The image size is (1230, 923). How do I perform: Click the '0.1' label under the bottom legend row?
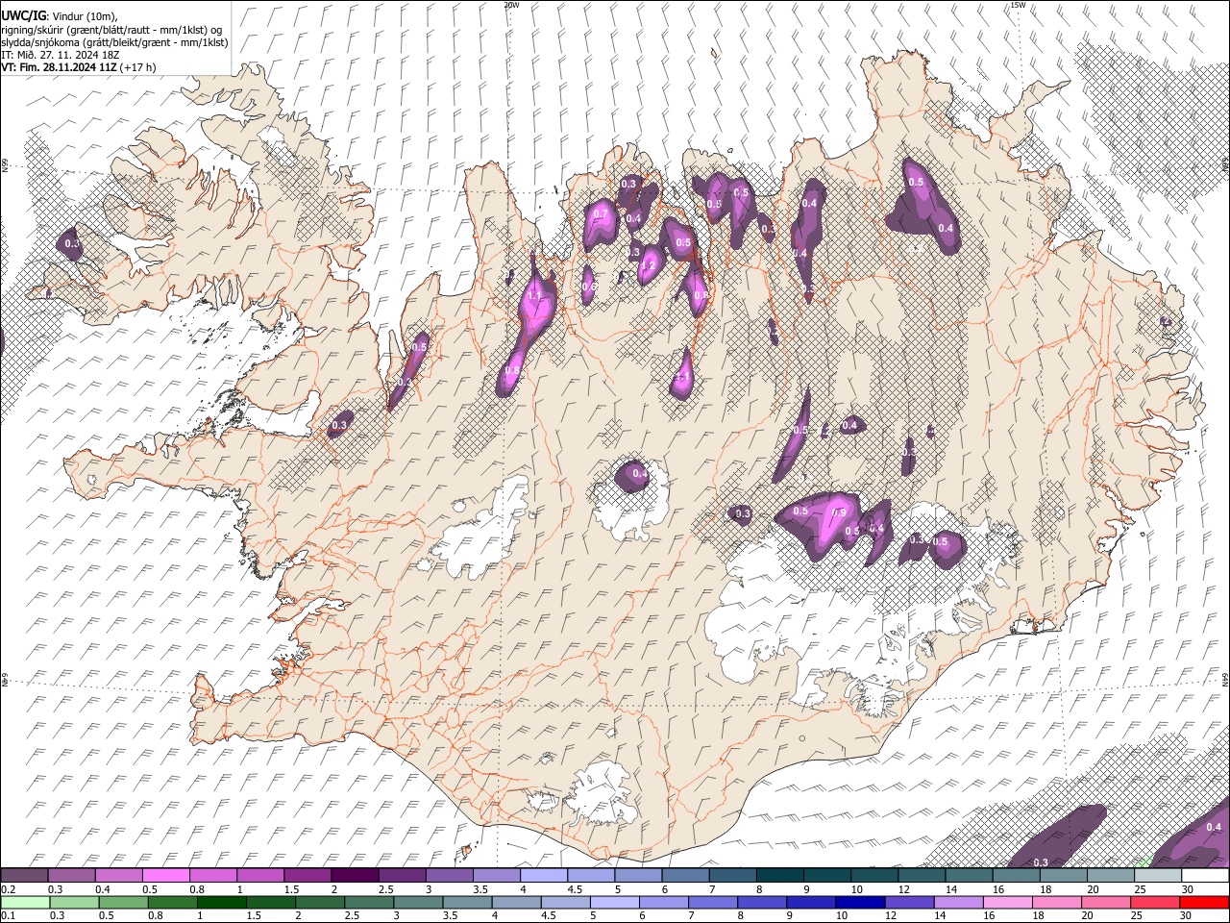tap(8, 916)
